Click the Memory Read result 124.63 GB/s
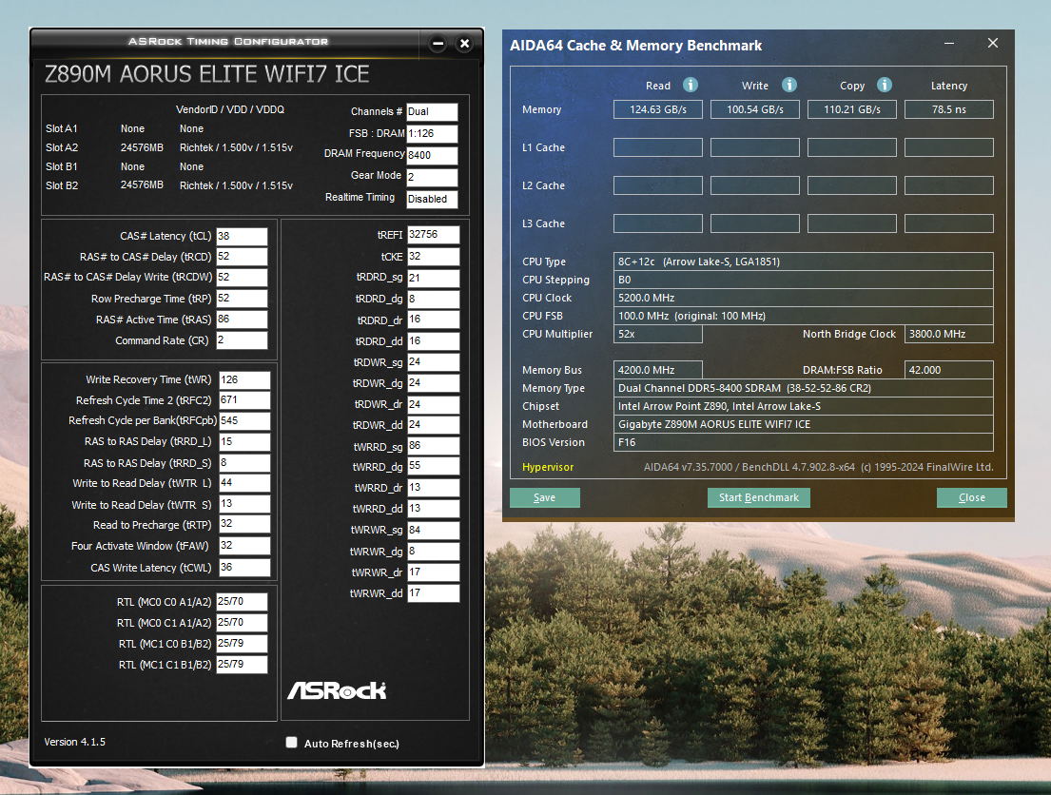The width and height of the screenshot is (1051, 795). pyautogui.click(x=657, y=109)
